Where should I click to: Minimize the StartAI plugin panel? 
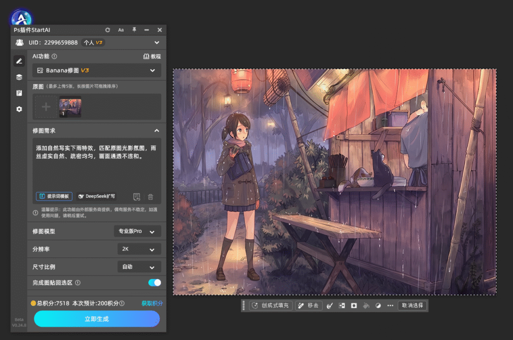(x=147, y=30)
